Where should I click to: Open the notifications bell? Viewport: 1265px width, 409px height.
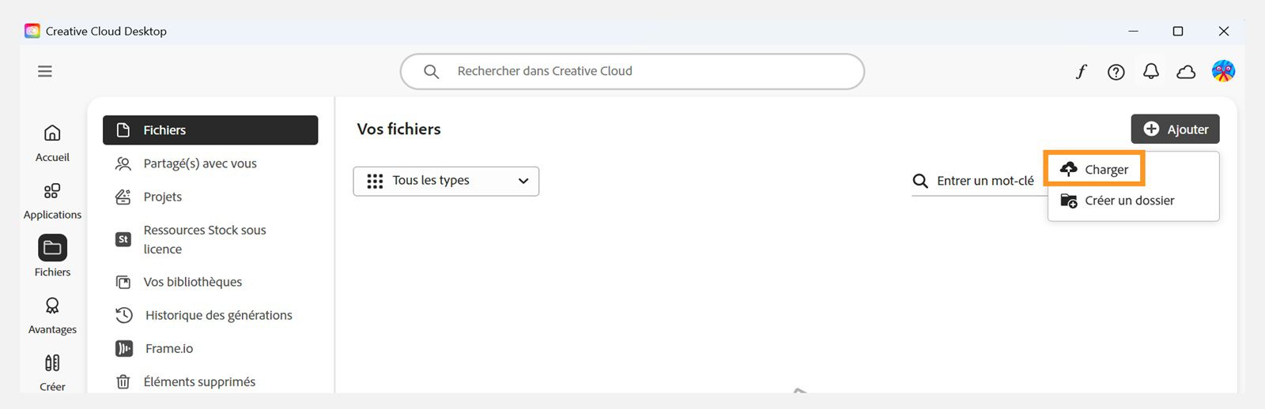(1151, 72)
